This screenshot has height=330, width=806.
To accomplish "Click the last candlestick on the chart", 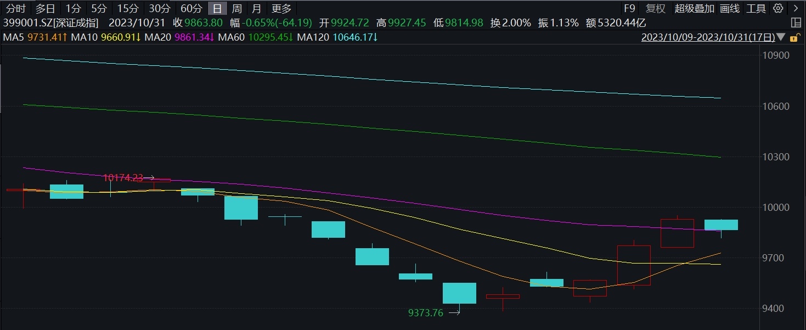I will coord(721,225).
